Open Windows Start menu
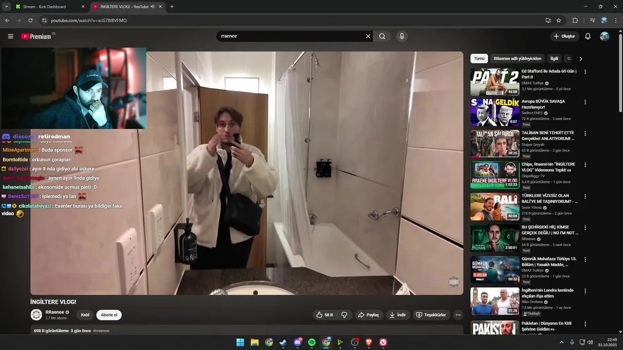Image resolution: width=623 pixels, height=350 pixels. pyautogui.click(x=240, y=342)
